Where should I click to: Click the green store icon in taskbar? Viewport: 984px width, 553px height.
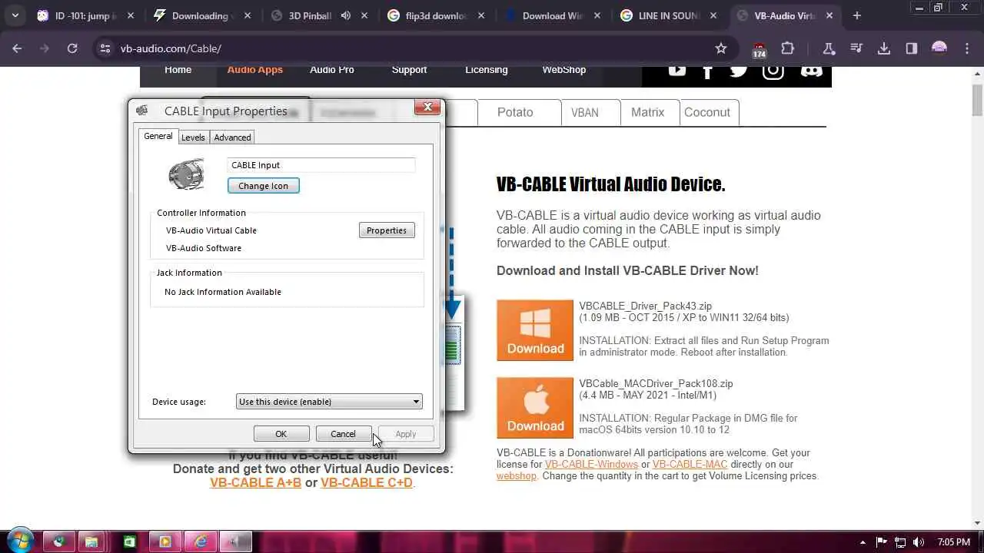click(128, 541)
